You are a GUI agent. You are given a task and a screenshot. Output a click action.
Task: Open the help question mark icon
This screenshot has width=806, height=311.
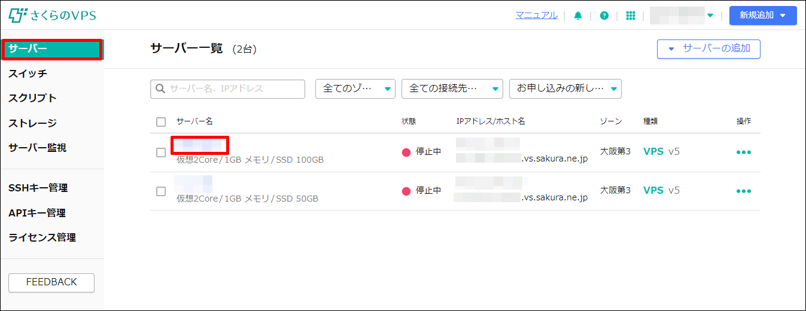(x=604, y=16)
